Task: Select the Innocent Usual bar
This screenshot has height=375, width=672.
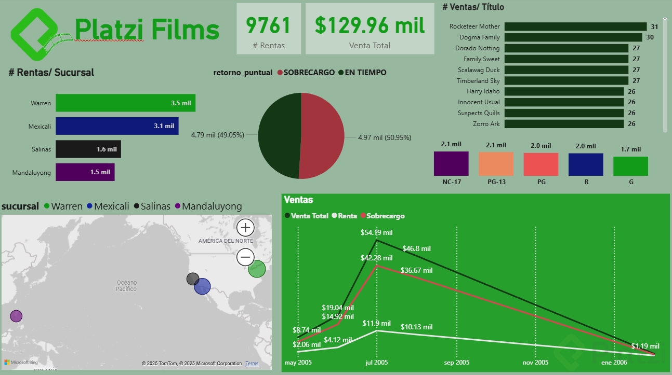Action: 564,102
